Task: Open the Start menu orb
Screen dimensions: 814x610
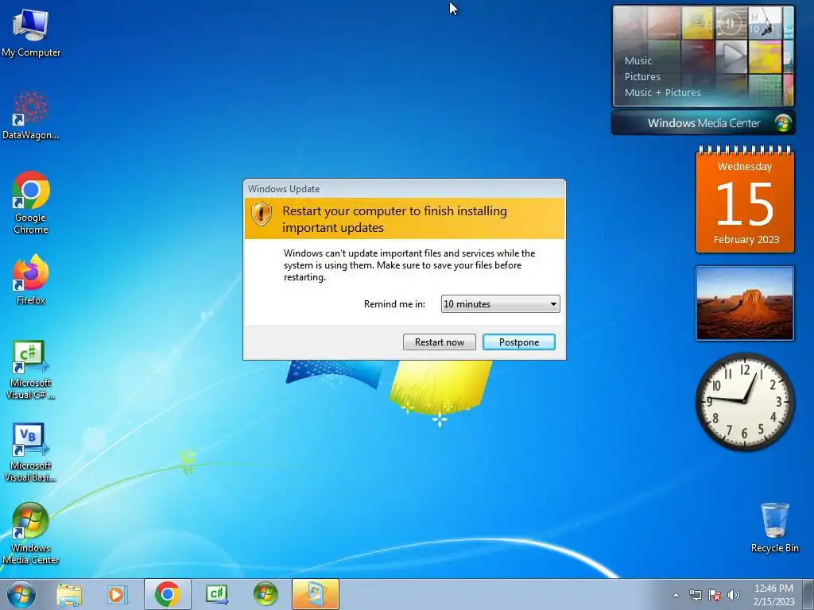Action: tap(21, 594)
